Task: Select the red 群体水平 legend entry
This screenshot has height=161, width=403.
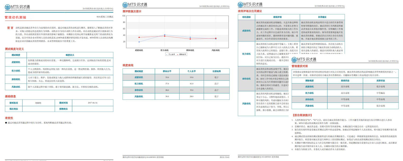Action: pos(182,54)
